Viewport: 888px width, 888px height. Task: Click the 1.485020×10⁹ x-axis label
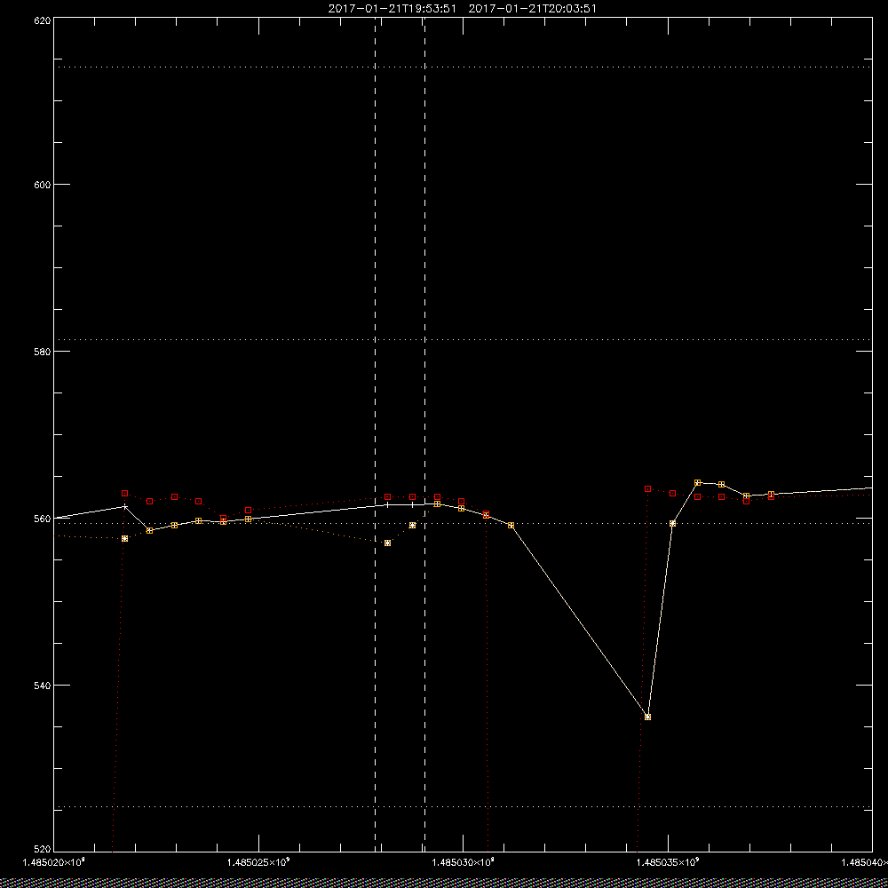[x=53, y=862]
